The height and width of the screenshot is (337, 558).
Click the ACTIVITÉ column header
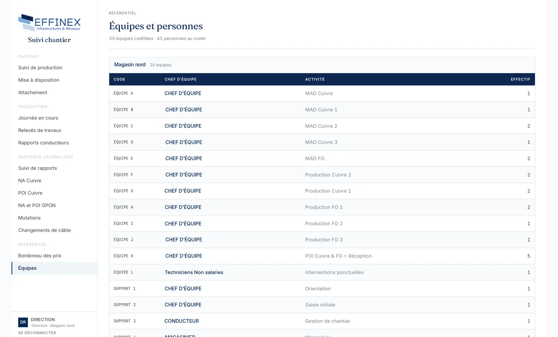tap(315, 79)
